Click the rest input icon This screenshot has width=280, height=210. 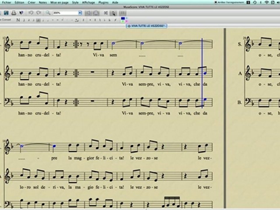click(x=83, y=20)
